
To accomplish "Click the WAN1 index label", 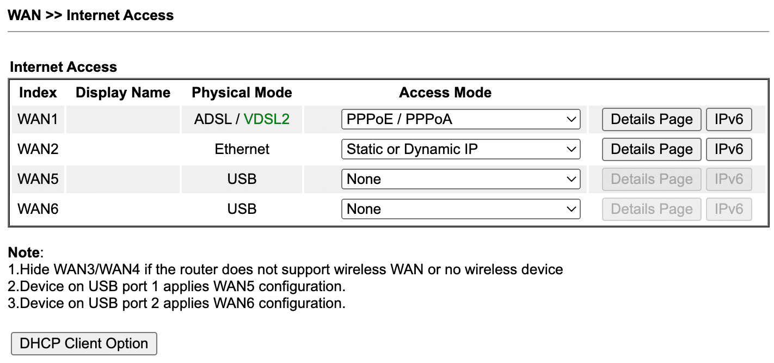I will tap(38, 119).
